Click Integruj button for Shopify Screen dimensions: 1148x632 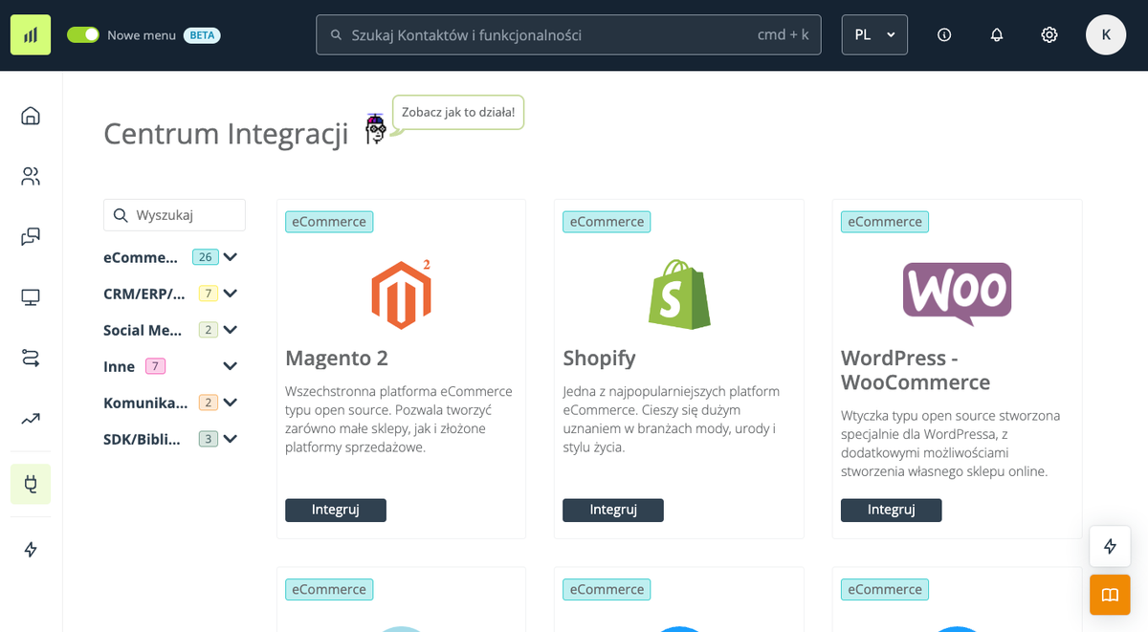point(613,510)
